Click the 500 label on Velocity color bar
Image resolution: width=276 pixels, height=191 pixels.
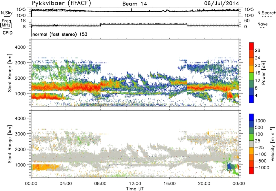click(259, 128)
